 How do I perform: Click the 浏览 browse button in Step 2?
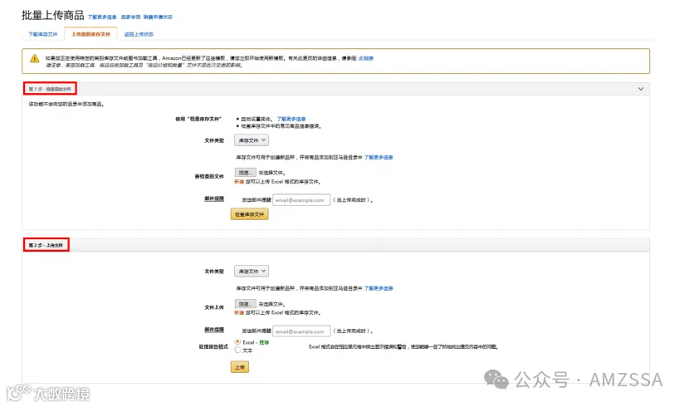point(245,303)
